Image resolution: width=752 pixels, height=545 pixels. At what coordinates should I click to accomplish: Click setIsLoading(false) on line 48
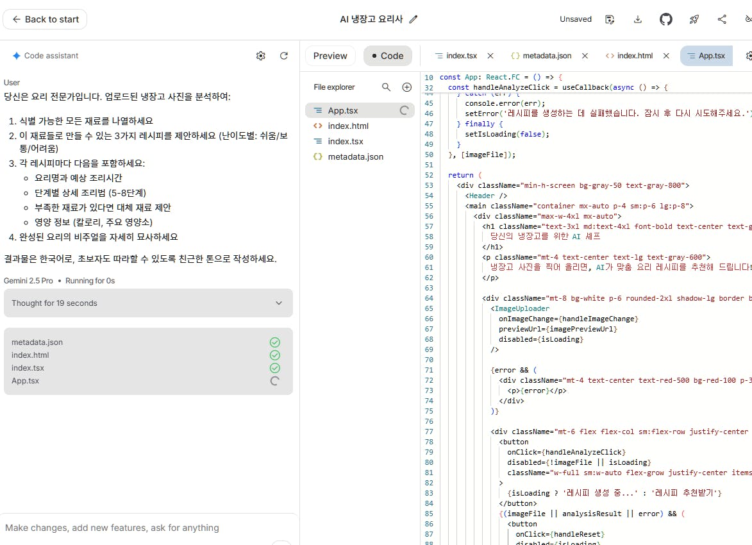click(507, 135)
